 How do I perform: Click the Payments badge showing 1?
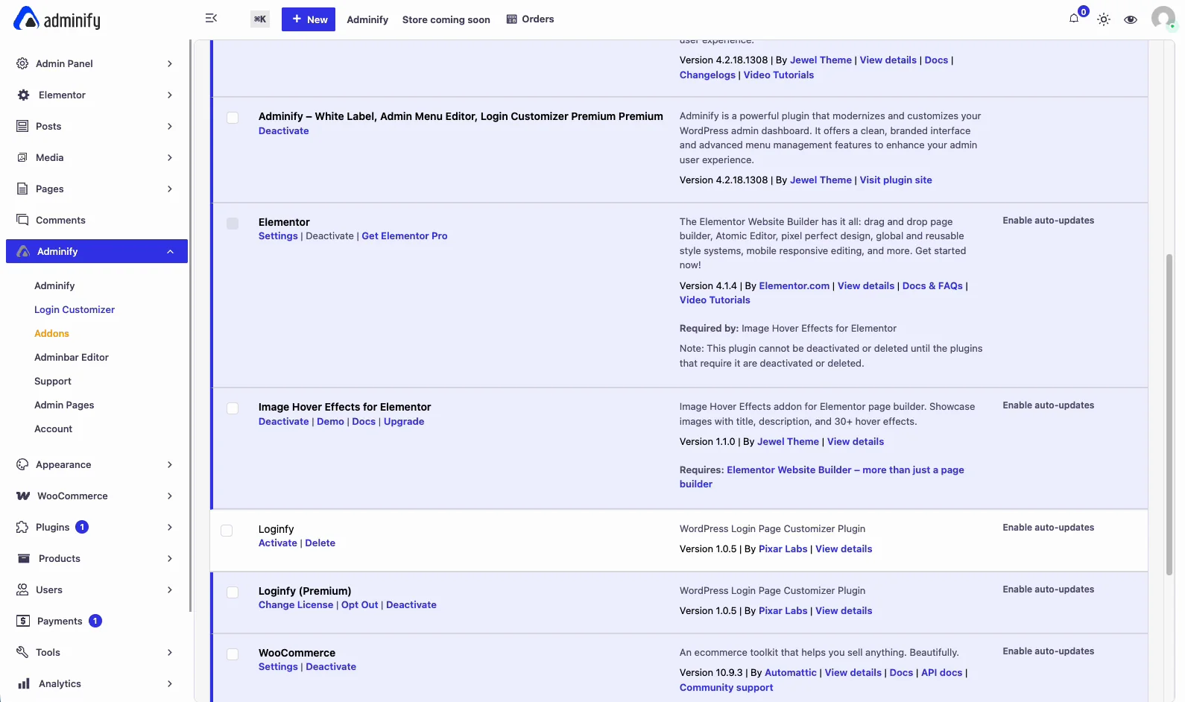coord(95,621)
